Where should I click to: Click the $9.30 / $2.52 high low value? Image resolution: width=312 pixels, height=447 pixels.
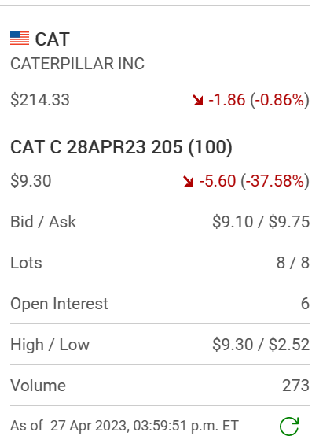(x=261, y=345)
